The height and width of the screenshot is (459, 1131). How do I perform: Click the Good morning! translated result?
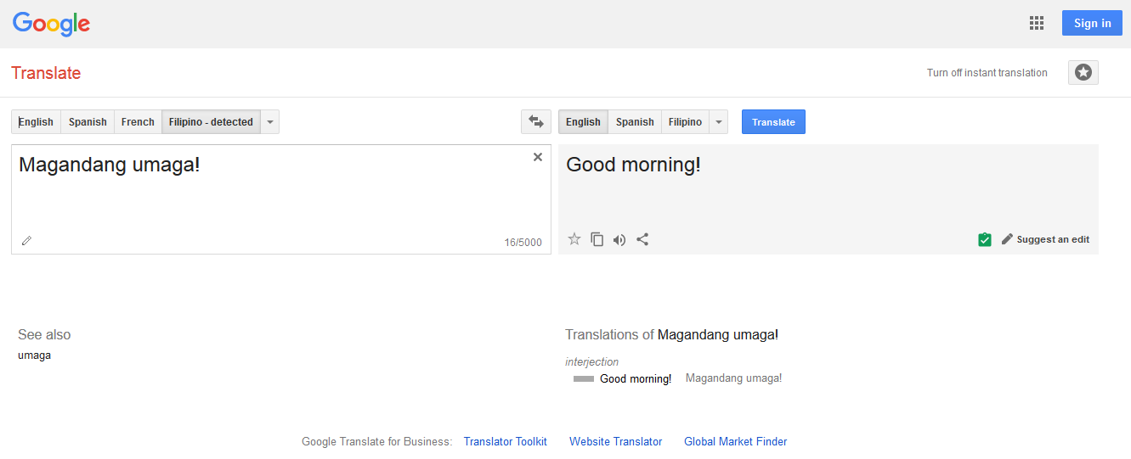click(x=633, y=165)
